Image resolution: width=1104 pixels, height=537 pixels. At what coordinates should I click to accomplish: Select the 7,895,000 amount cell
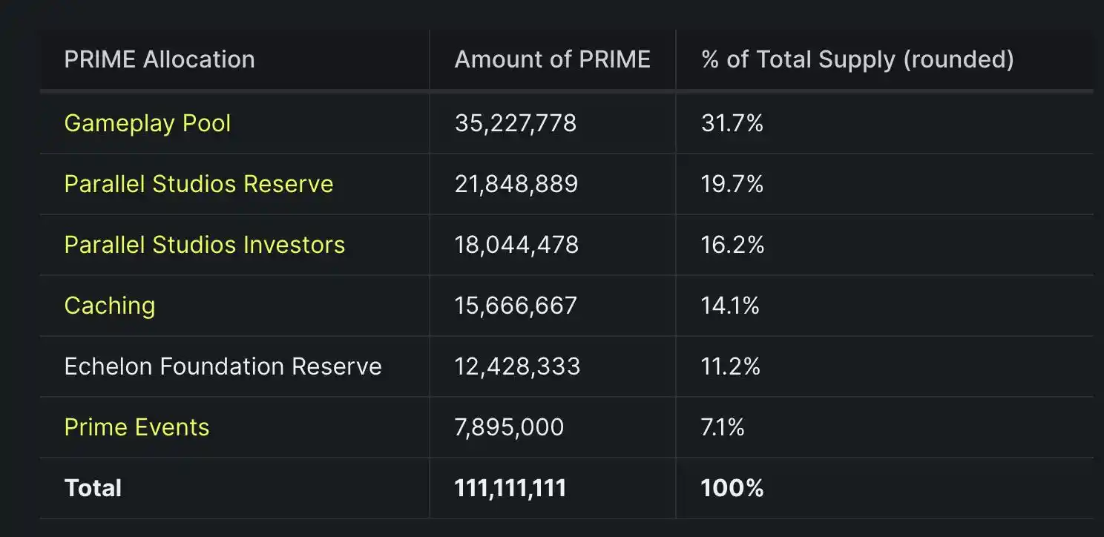pos(509,427)
